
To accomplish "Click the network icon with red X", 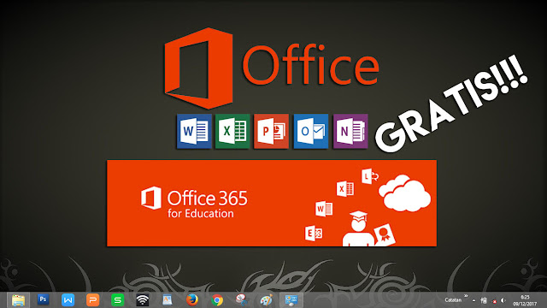I will coord(494,300).
